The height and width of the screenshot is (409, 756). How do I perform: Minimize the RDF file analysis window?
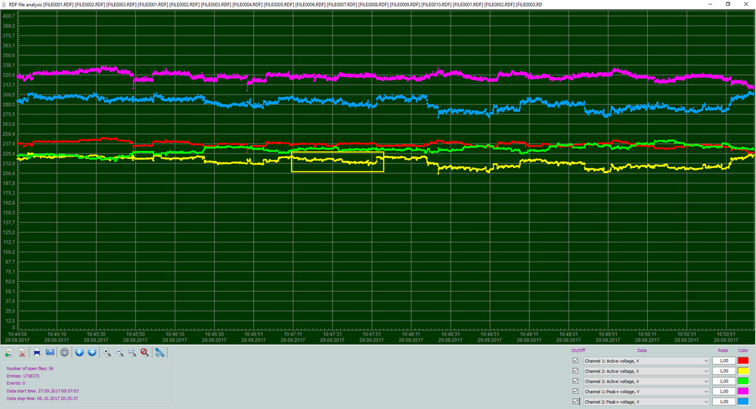(711, 5)
